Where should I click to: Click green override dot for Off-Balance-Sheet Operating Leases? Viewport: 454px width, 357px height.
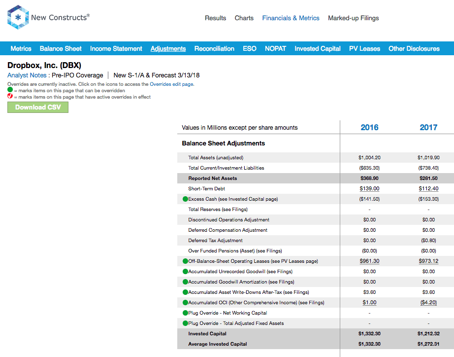pyautogui.click(x=185, y=261)
